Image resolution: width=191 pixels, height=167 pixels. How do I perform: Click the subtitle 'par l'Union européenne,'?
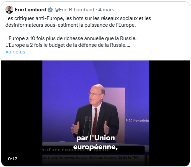[x=95, y=143]
